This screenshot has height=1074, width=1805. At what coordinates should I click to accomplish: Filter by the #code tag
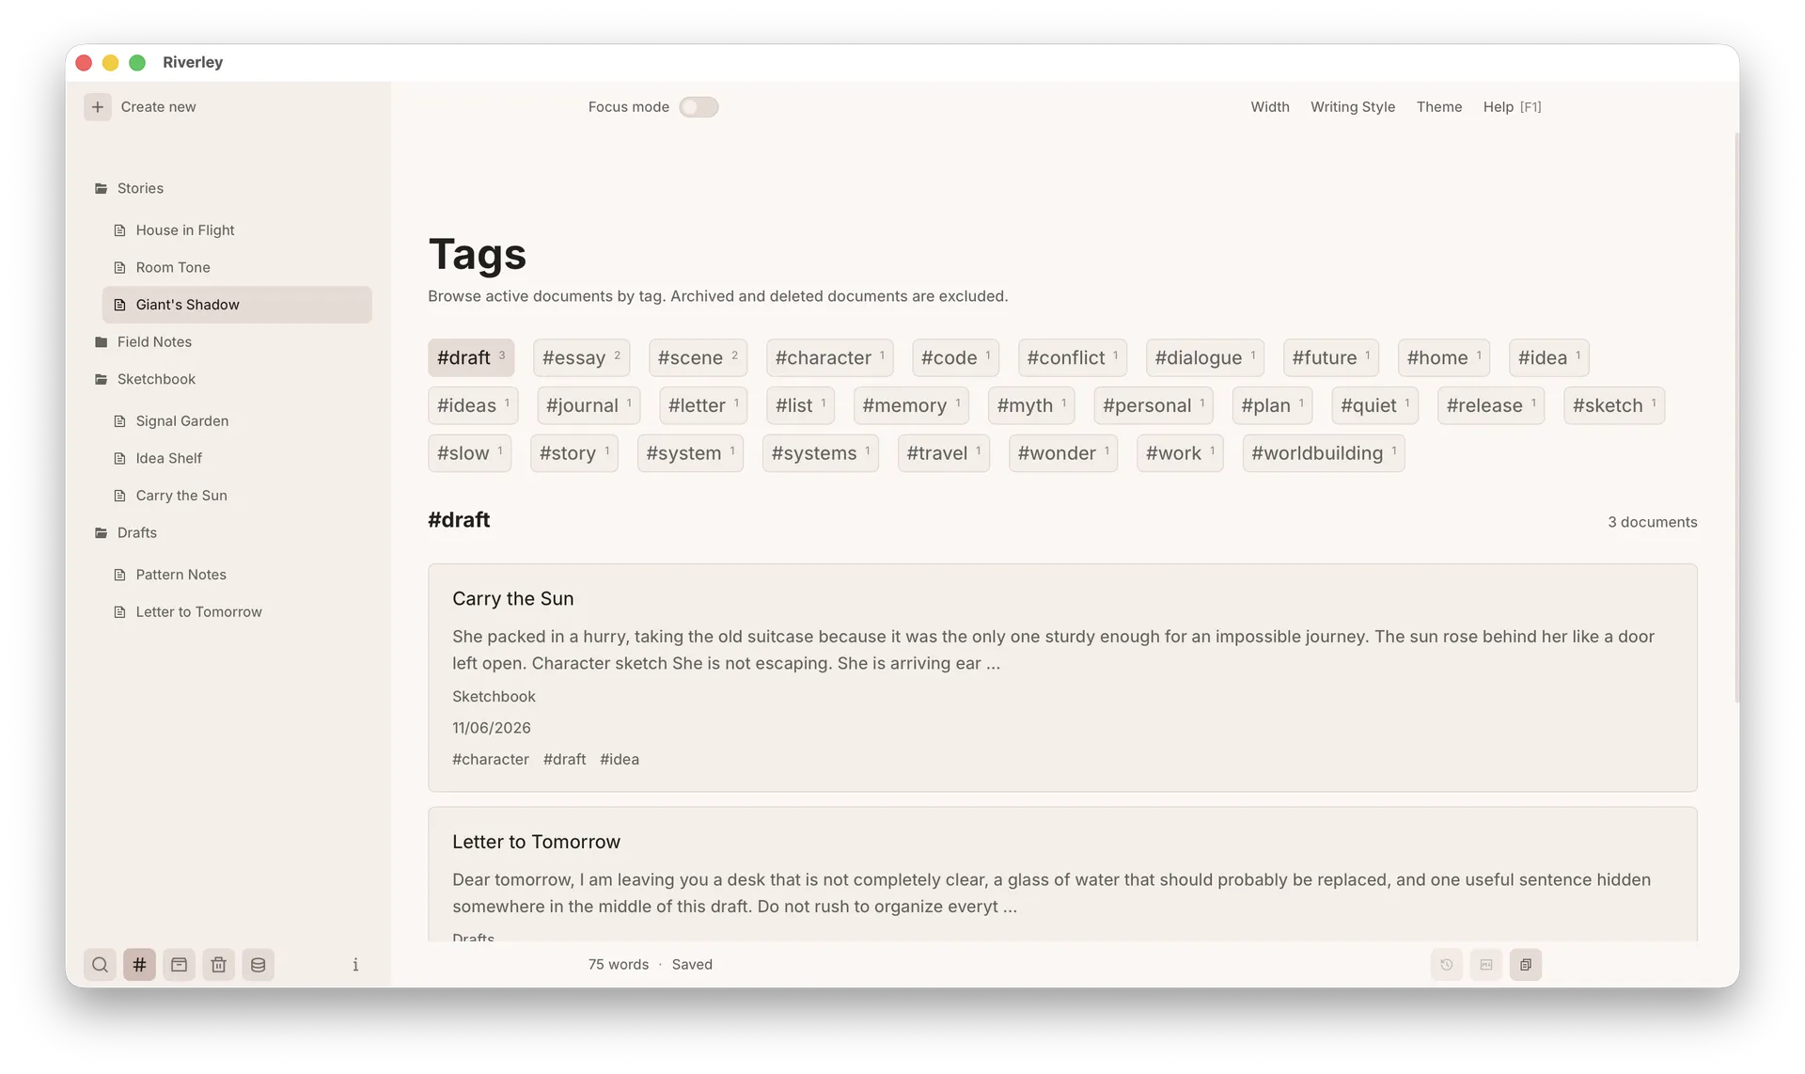point(955,358)
